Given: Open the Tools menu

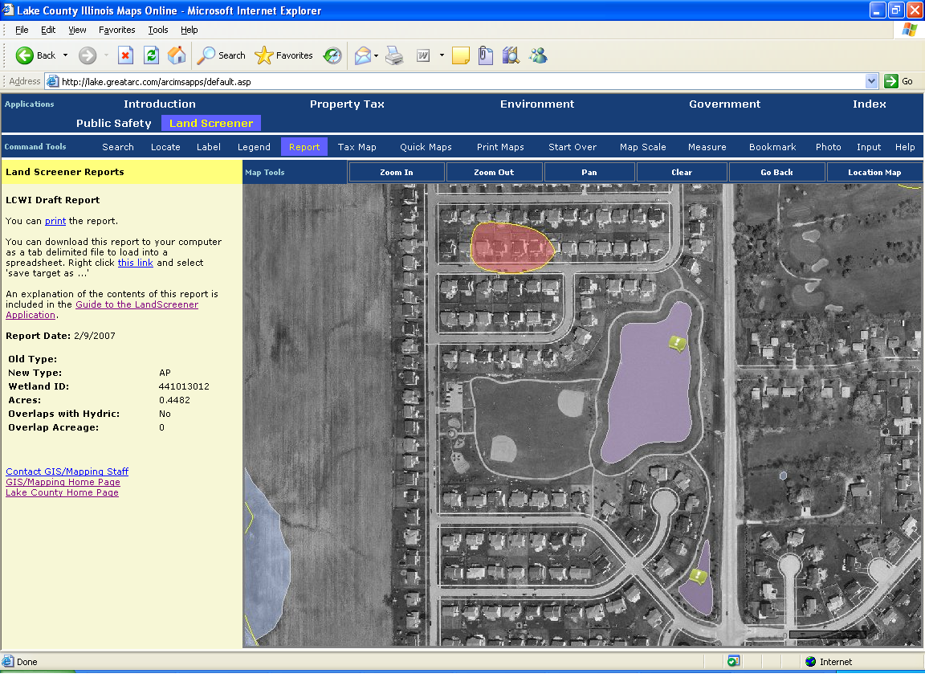Looking at the screenshot, I should pos(158,30).
